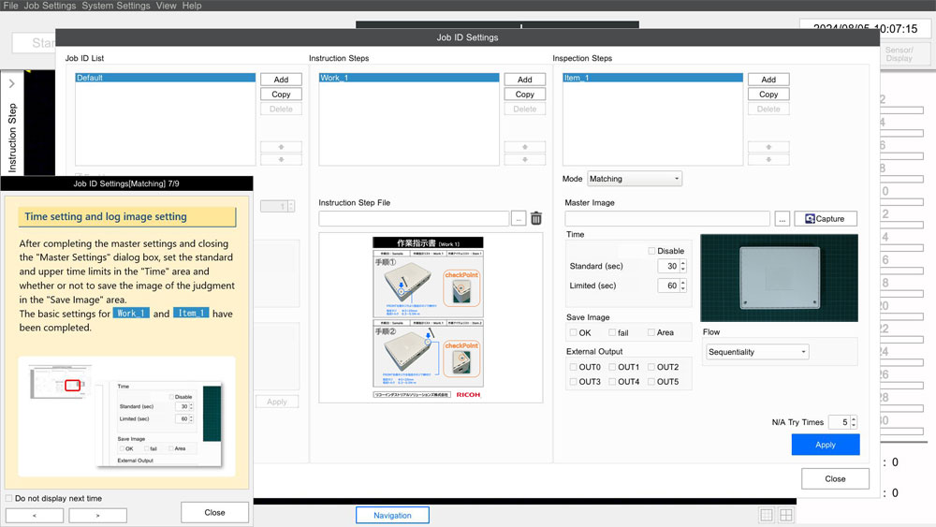
Task: Open browse button for Master Image
Action: click(x=782, y=218)
